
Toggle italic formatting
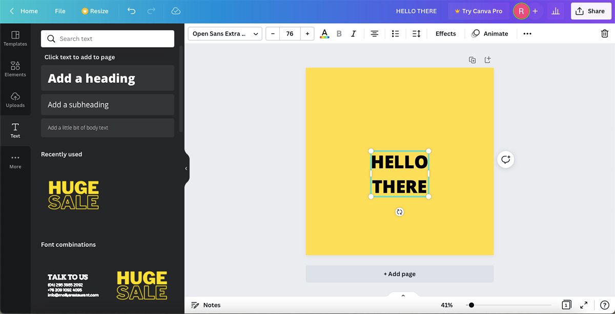coord(354,34)
